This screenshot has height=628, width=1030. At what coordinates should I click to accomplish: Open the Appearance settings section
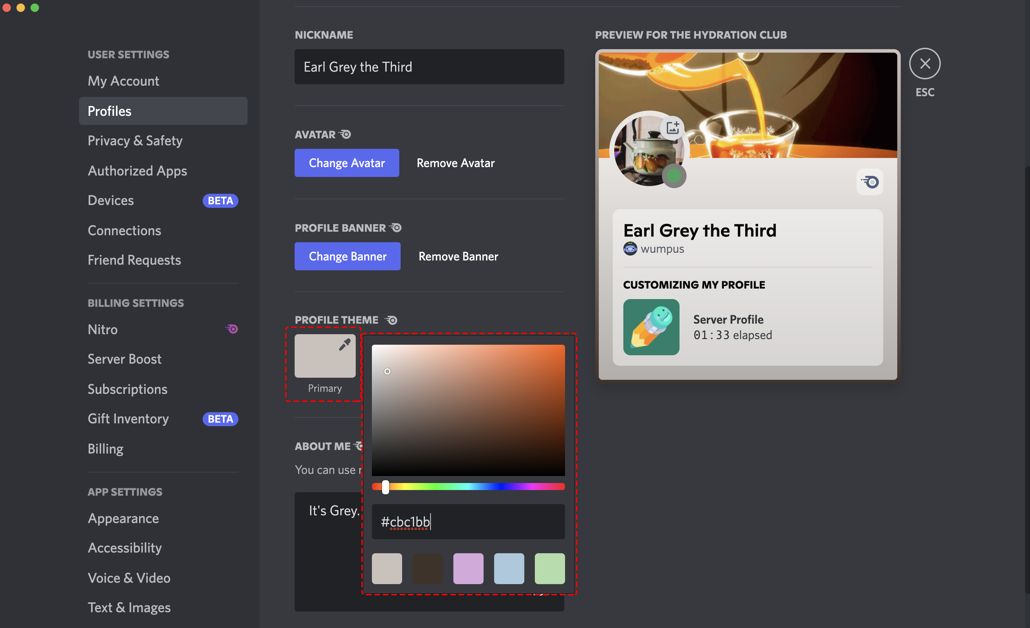123,517
